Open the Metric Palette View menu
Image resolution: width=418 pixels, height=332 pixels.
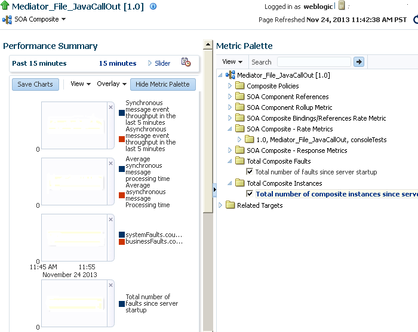coord(232,62)
